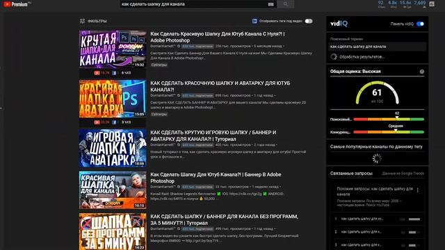This screenshot has width=445, height=250.
Task: Open video 'КАК СДЕЛАТЬ КРАСОЧНУЮ ШАПКУ И АВАТАРКУ'
Action: pyautogui.click(x=220, y=86)
